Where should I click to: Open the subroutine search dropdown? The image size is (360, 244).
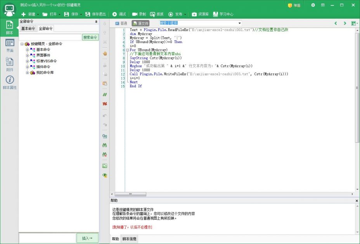pos(239,23)
